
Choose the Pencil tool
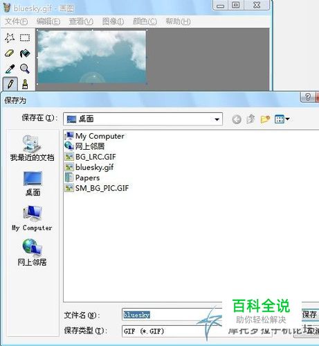coord(10,84)
